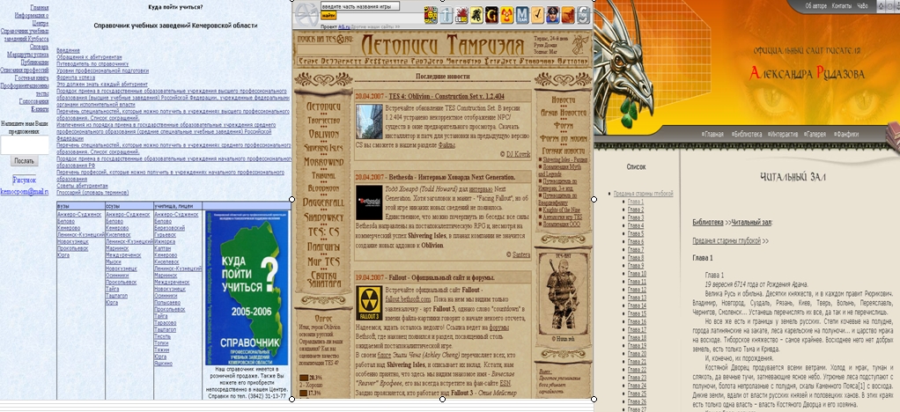This screenshot has width=900, height=412.
Task: Click the AG.ru globe logo
Action: 306,13
